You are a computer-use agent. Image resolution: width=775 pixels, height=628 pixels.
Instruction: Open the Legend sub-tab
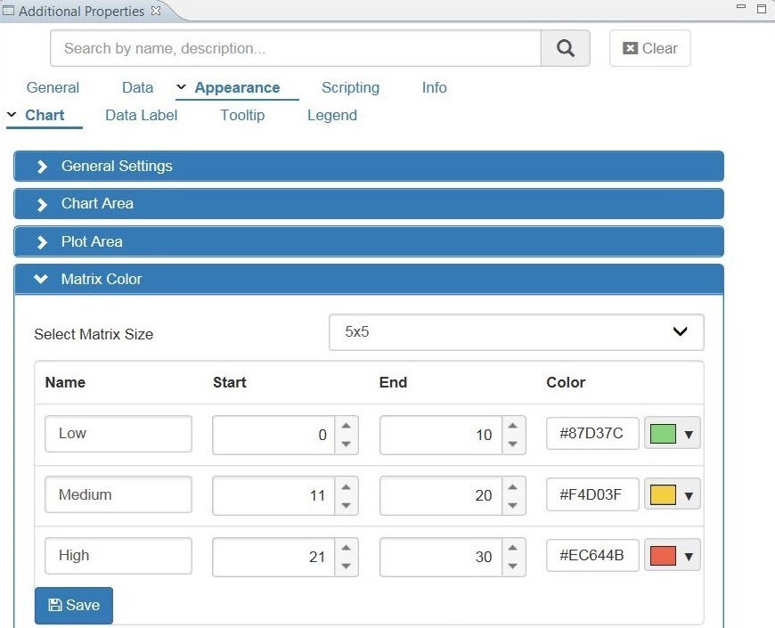pos(331,115)
